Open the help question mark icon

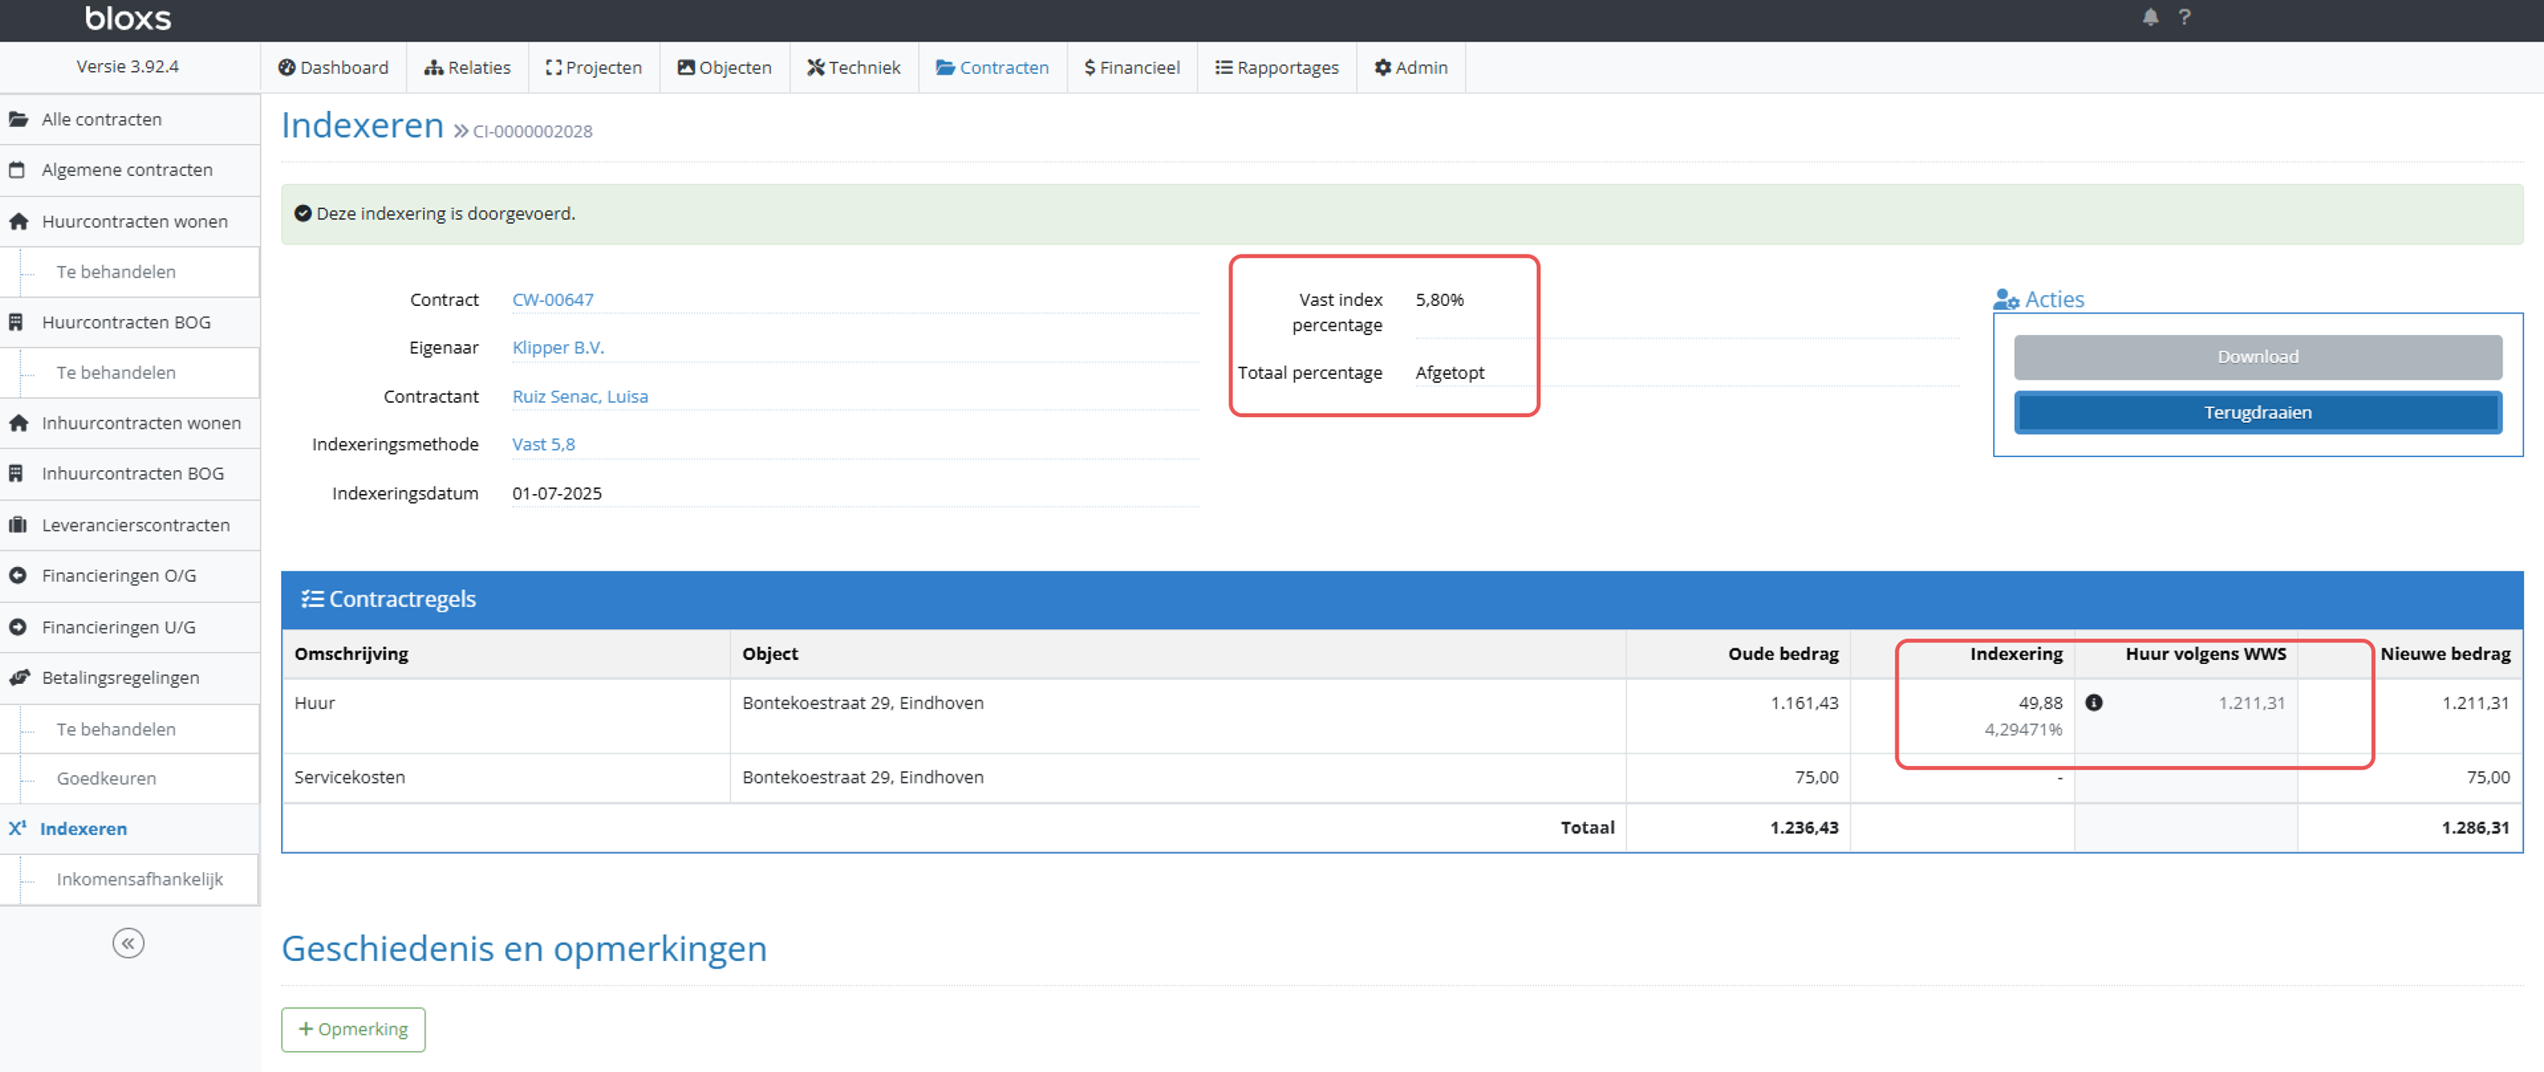(x=2183, y=17)
